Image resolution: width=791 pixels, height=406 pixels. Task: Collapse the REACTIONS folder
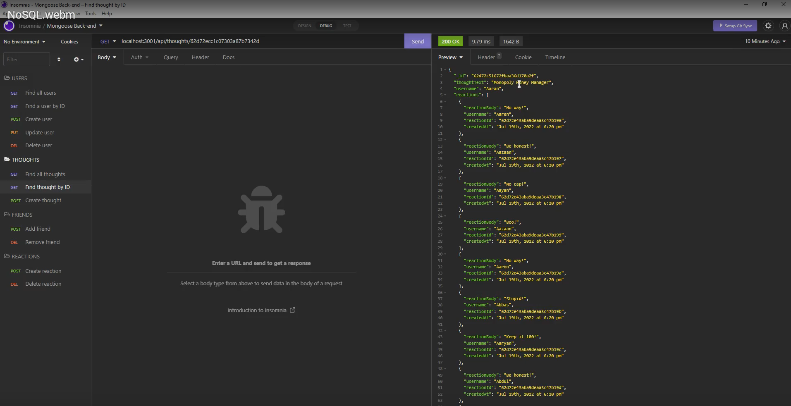click(22, 256)
